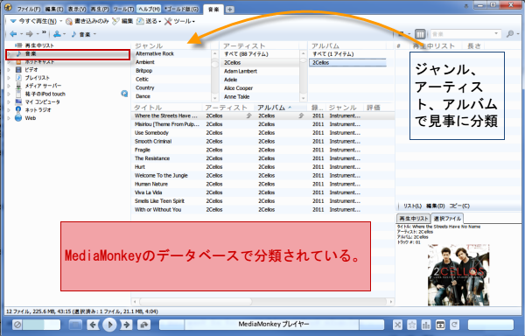The width and height of the screenshot is (525, 336).
Task: Click the sync icon beside iPod touch
Action: [x=124, y=94]
